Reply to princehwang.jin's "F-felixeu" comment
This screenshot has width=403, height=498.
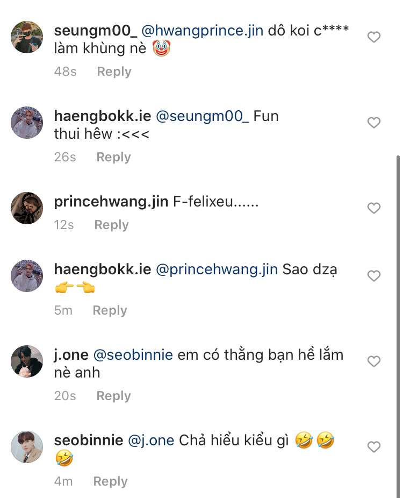coord(111,225)
